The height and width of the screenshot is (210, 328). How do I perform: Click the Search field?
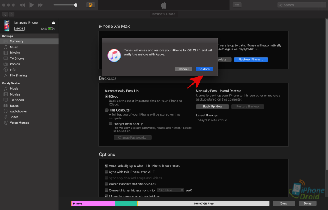(301, 5)
